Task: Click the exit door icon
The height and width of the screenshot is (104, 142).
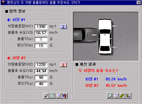Action: [x=128, y=96]
